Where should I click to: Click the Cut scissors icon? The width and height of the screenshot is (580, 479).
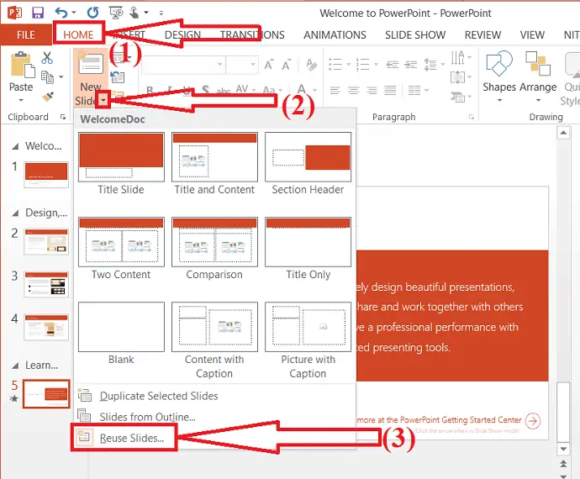click(47, 58)
